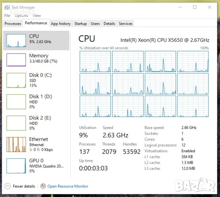Click the 1.5 MB L2 cache value
The width and height of the screenshot is (220, 197).
tap(187, 163)
